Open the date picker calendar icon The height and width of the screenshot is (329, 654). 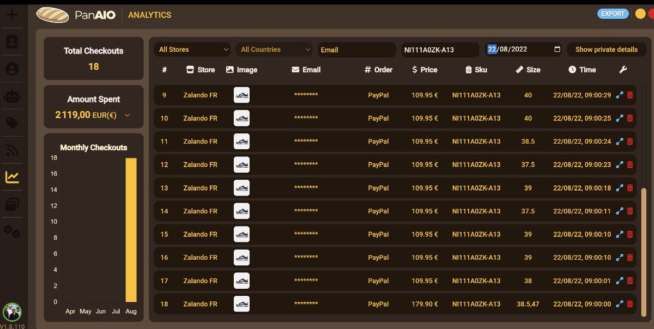click(557, 50)
